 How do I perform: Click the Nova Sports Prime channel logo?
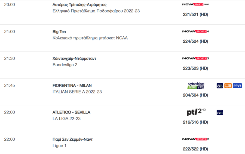click(x=195, y=4)
